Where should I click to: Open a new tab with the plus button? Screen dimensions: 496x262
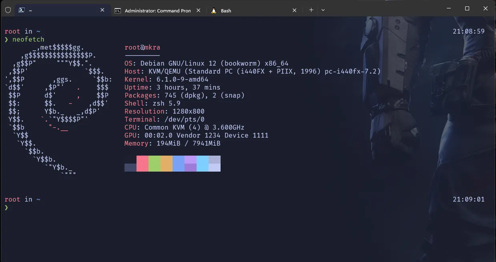[x=311, y=10]
